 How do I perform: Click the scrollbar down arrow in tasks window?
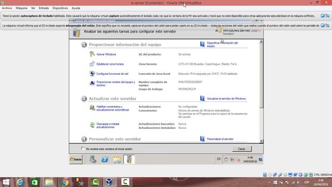pyautogui.click(x=261, y=141)
